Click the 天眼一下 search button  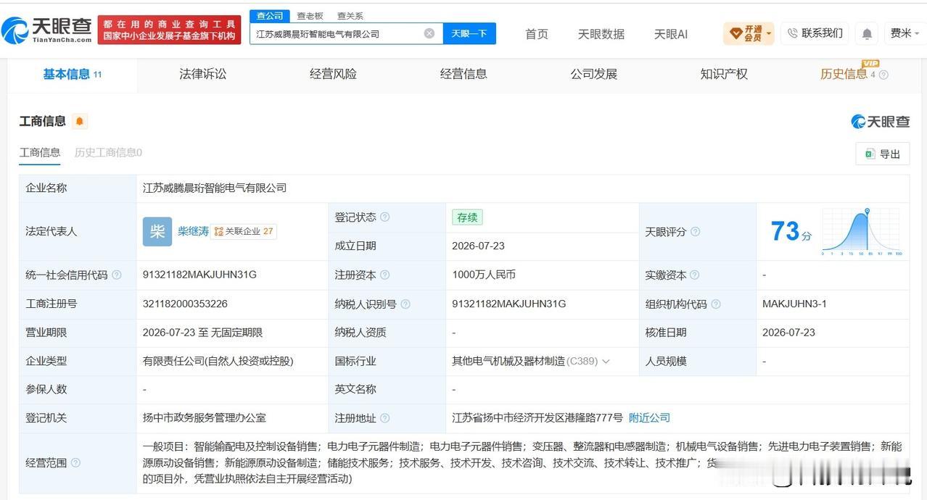[x=469, y=33]
